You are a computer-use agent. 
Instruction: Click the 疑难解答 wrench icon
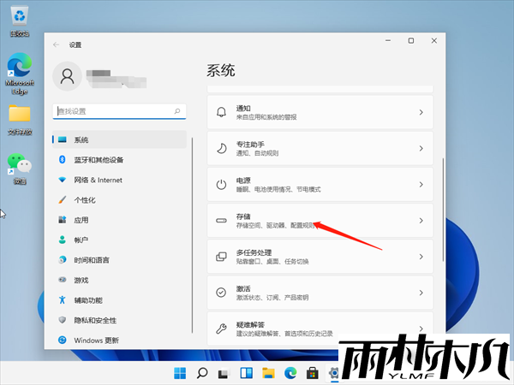coord(221,328)
